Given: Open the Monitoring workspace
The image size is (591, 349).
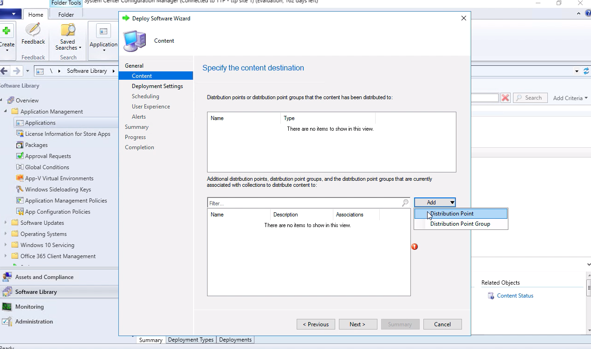Looking at the screenshot, I should tap(59, 307).
